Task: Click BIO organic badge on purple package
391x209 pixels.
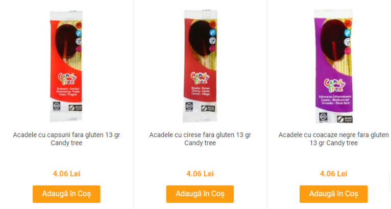Action: pyautogui.click(x=345, y=119)
